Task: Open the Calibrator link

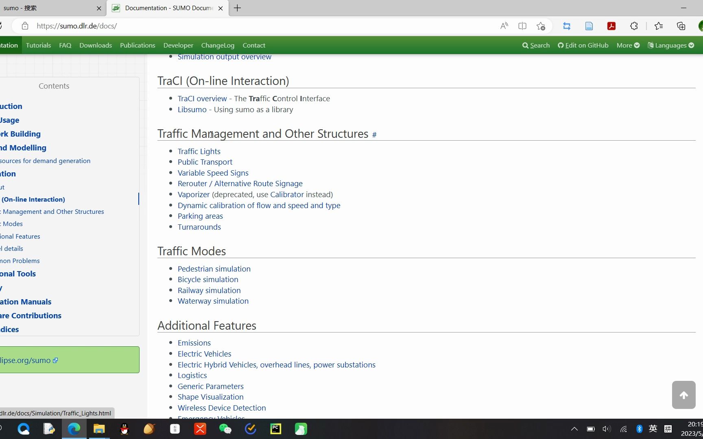Action: coord(287,194)
